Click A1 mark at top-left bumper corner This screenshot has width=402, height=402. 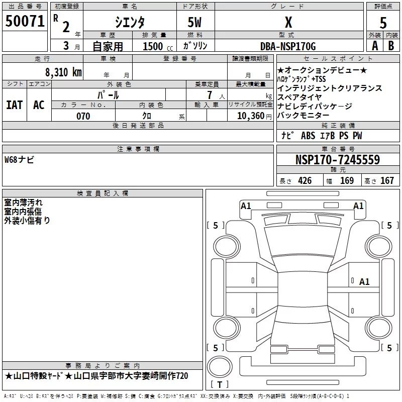point(246,206)
